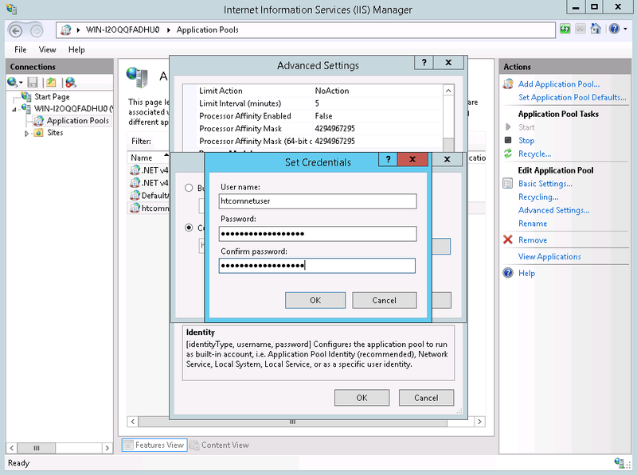Click OK in Set Credentials dialog
Viewport: 637px width, 475px height.
coord(315,301)
